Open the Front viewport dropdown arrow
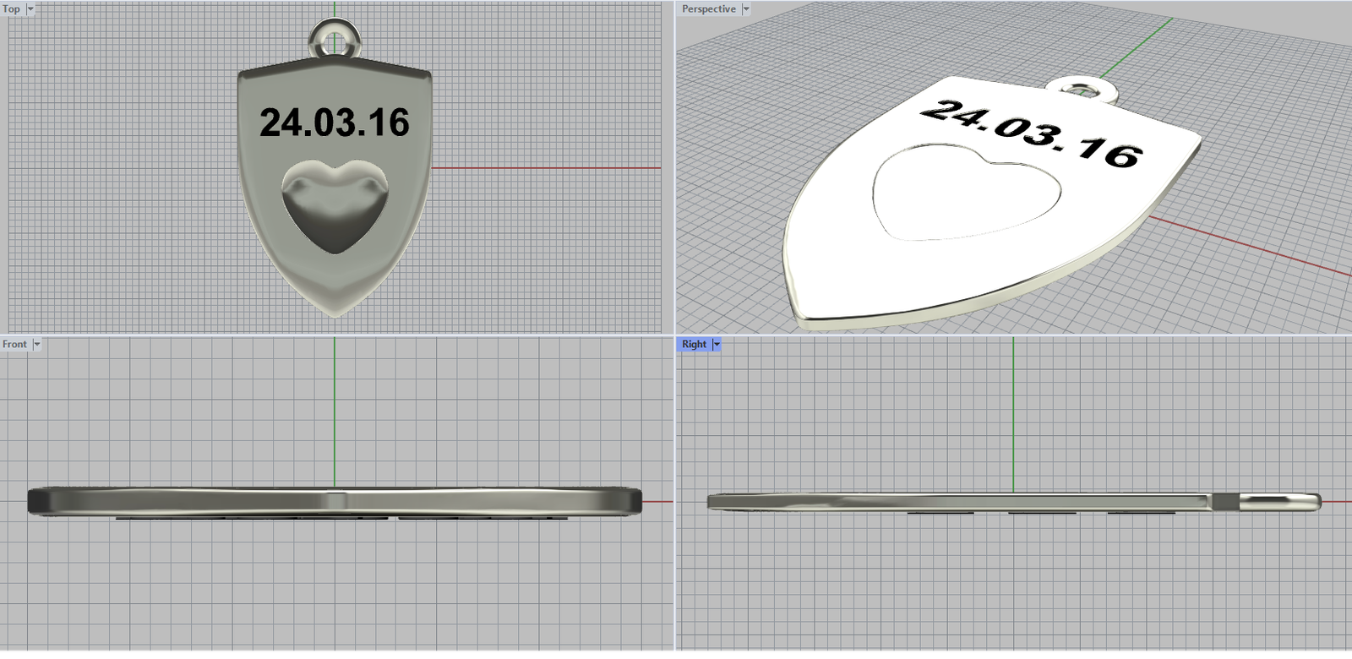This screenshot has width=1352, height=659. (x=36, y=344)
